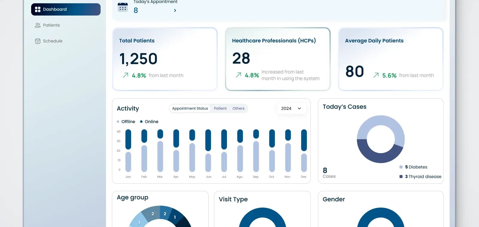
Task: Click the Thyroid disease legend swatch
Action: [401, 177]
